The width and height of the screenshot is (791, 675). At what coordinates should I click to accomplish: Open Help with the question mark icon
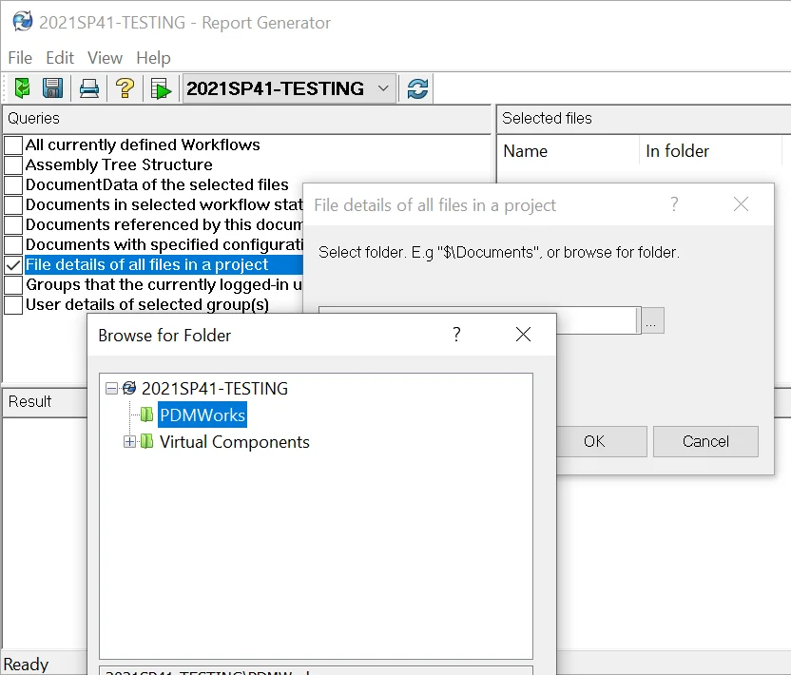point(125,88)
